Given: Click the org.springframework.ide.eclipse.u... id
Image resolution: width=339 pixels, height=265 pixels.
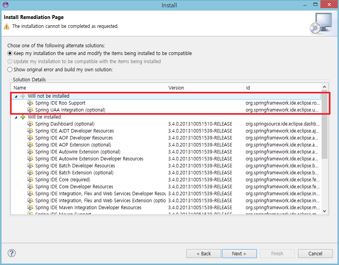Looking at the screenshot, I should pyautogui.click(x=282, y=110).
